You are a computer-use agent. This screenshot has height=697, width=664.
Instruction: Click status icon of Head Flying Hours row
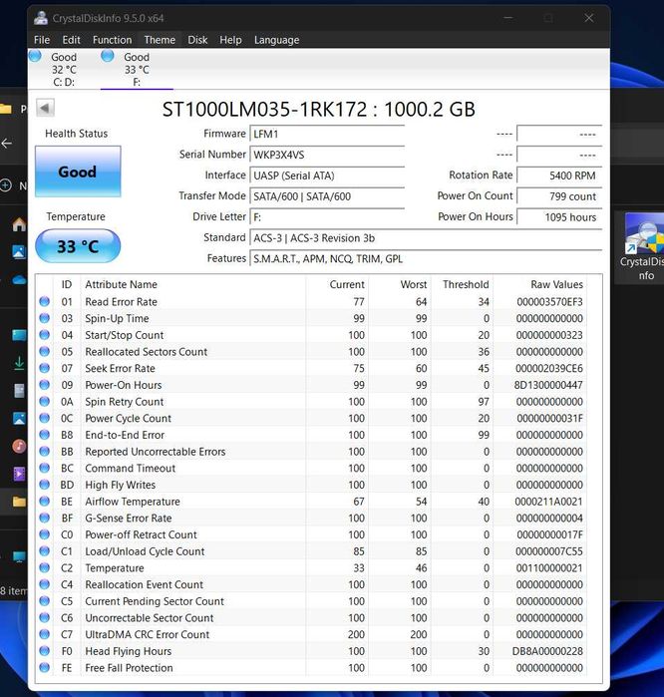(x=45, y=651)
